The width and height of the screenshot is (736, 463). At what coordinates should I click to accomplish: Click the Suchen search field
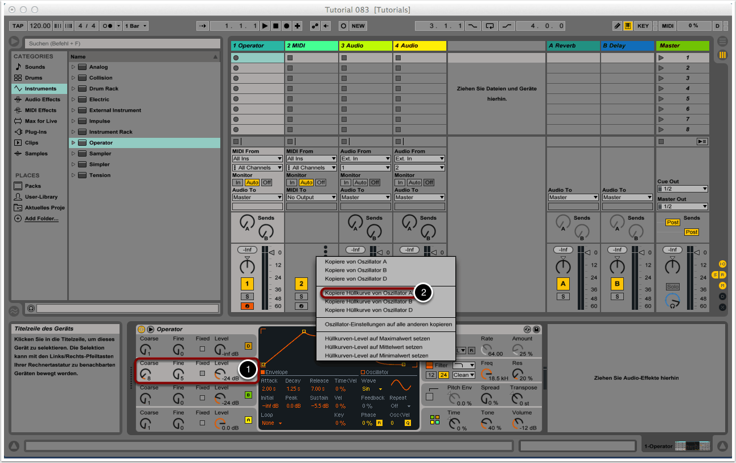122,43
